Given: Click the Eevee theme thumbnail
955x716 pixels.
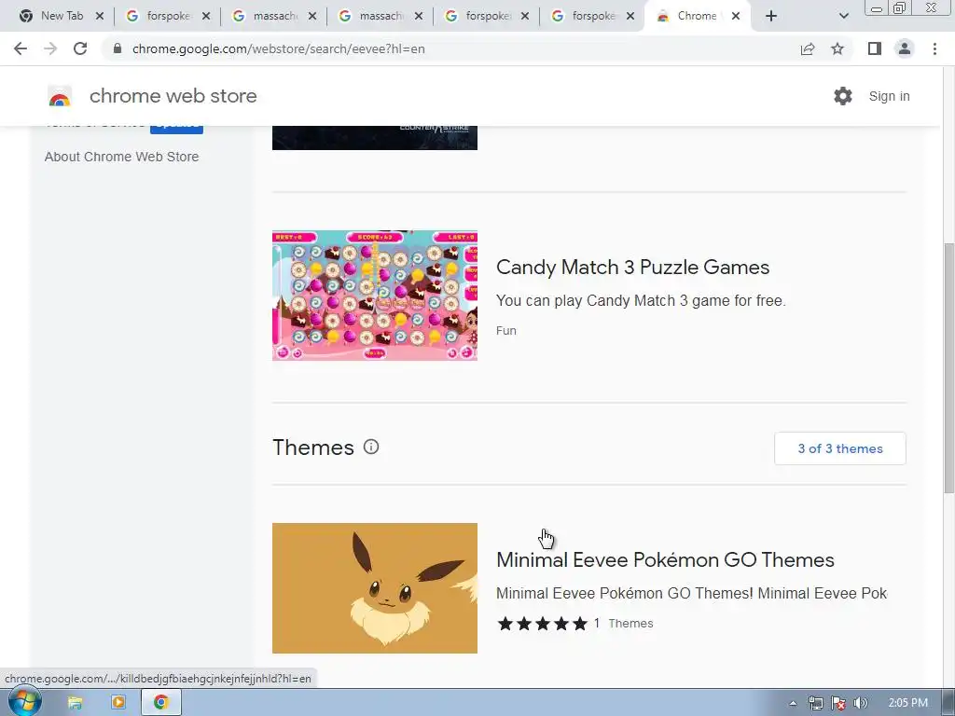Looking at the screenshot, I should (x=375, y=588).
